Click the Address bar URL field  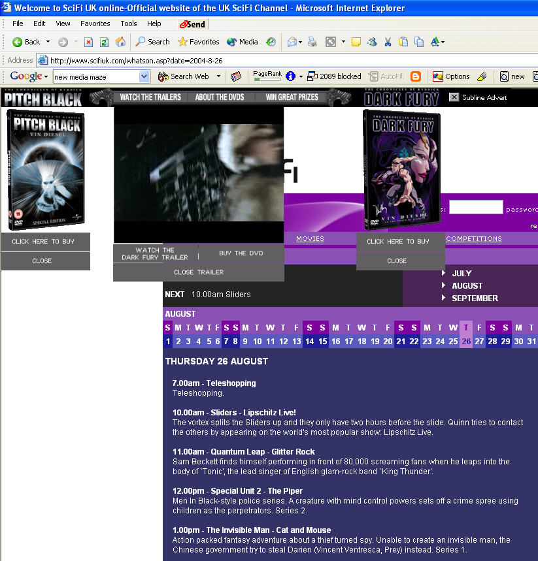click(286, 61)
